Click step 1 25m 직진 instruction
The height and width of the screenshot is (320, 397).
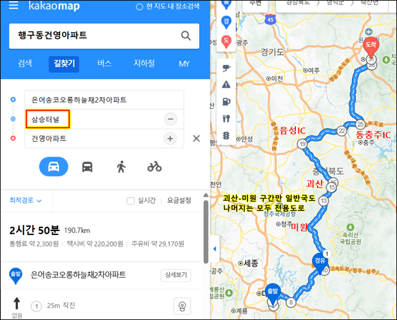click(61, 306)
